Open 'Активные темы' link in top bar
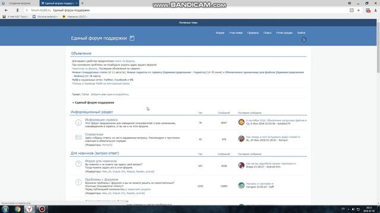380x213 pixels. pyautogui.click(x=188, y=22)
